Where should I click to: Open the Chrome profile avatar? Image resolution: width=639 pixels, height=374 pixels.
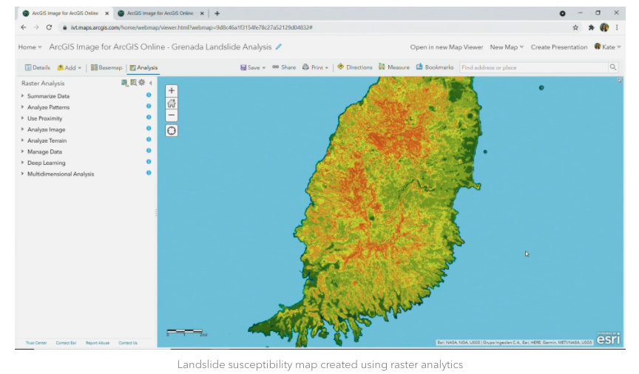604,27
